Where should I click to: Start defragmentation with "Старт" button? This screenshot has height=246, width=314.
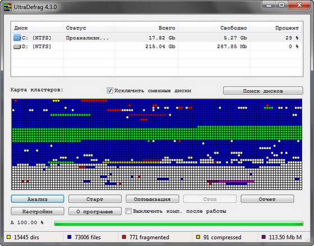tap(95, 199)
